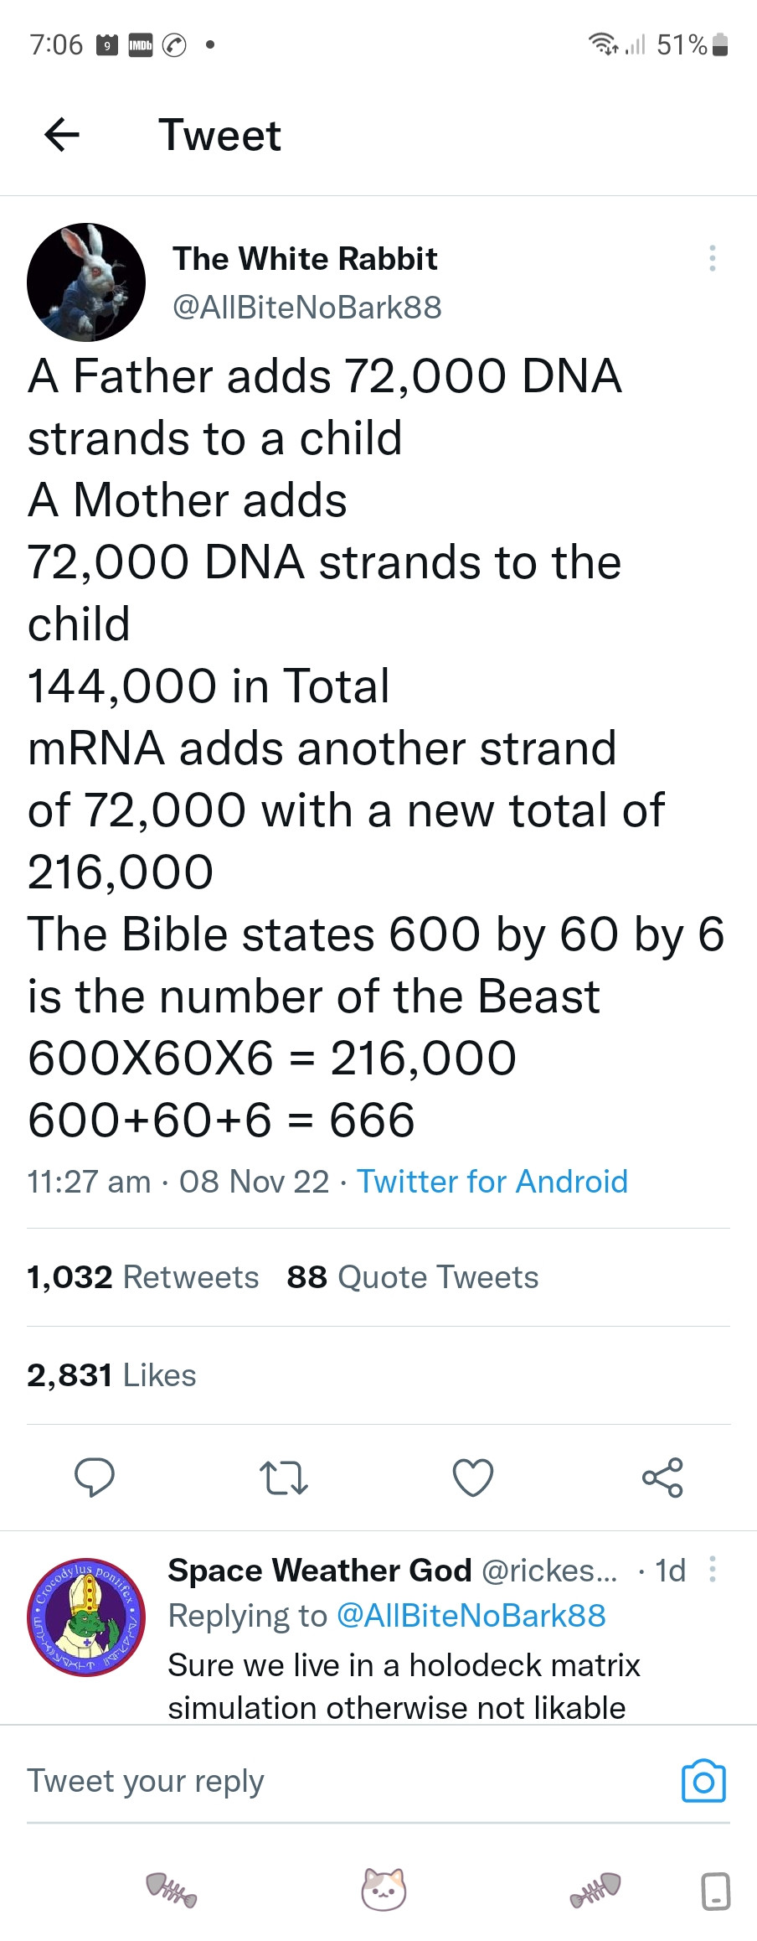Tap the camera icon in reply bar
The image size is (757, 1941).
(703, 1780)
